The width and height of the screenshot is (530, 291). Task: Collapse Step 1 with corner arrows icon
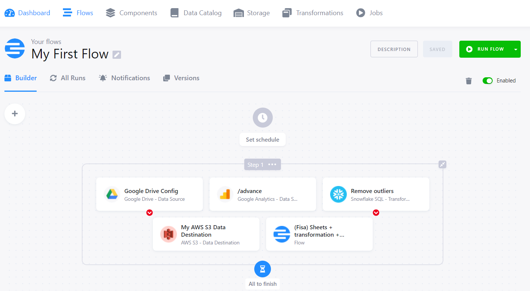tap(442, 164)
